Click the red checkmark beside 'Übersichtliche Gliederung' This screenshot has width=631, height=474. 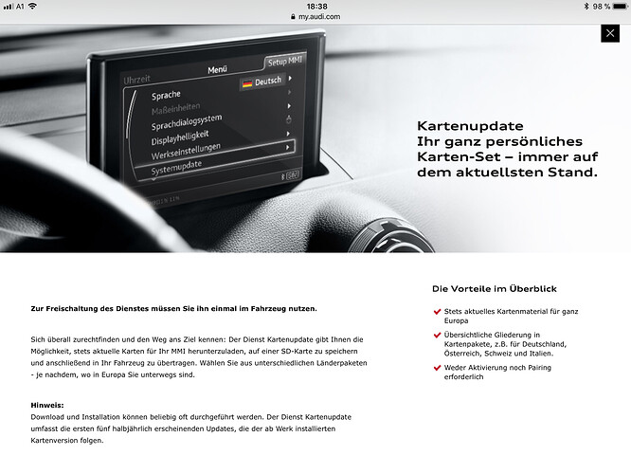[x=437, y=335]
